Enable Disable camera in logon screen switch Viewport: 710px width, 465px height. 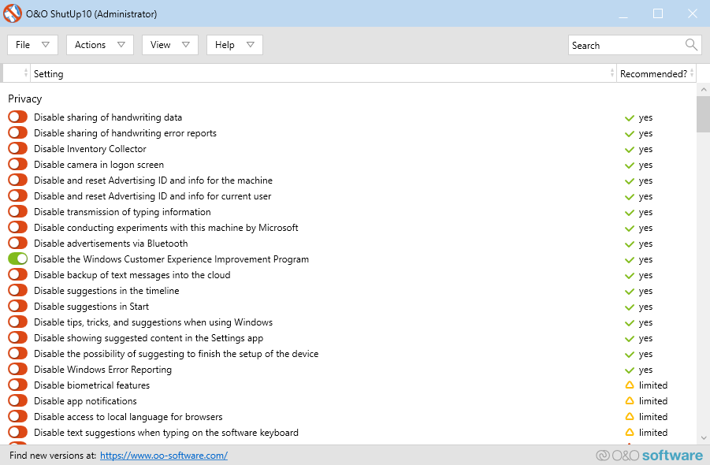pos(17,165)
